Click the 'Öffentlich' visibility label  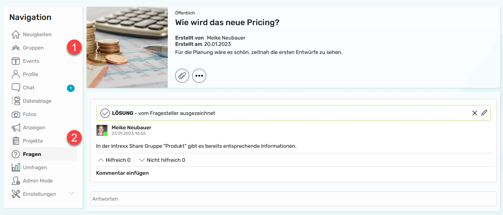(x=185, y=13)
